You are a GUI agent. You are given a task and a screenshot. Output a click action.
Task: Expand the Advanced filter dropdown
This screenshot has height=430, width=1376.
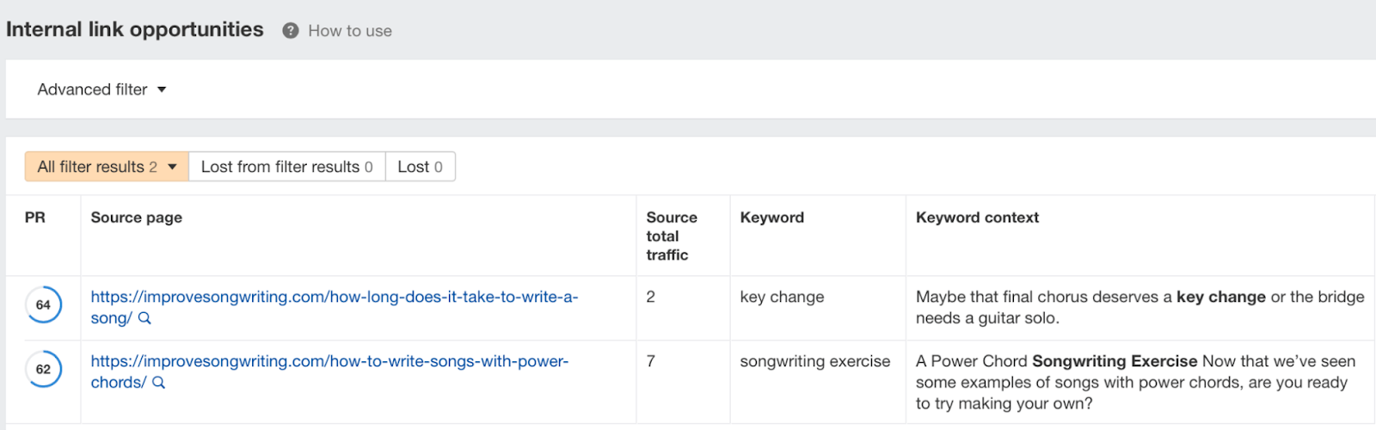(101, 89)
